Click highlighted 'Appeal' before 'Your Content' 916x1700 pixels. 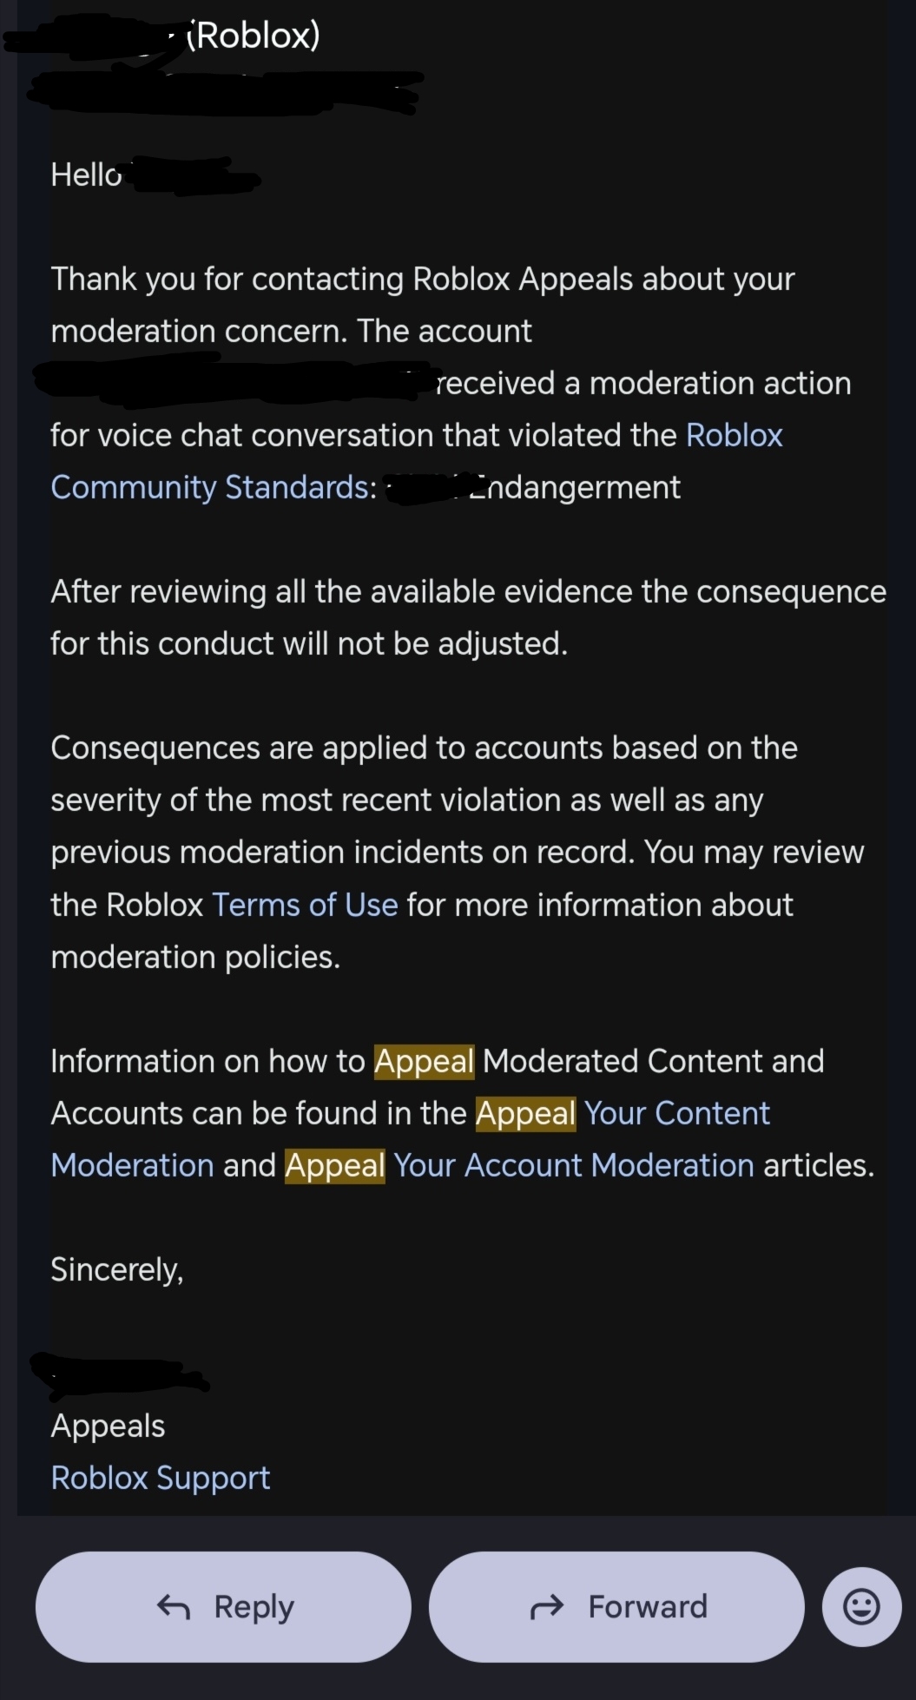point(525,1113)
